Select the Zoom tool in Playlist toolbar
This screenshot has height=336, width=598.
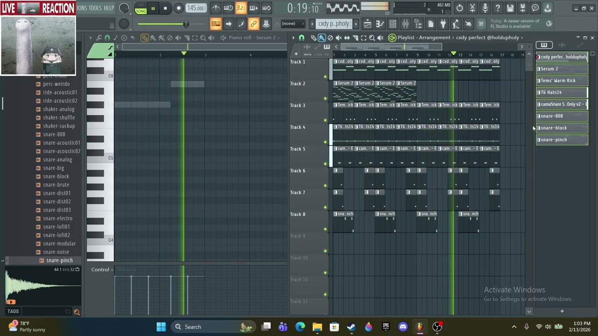(372, 38)
